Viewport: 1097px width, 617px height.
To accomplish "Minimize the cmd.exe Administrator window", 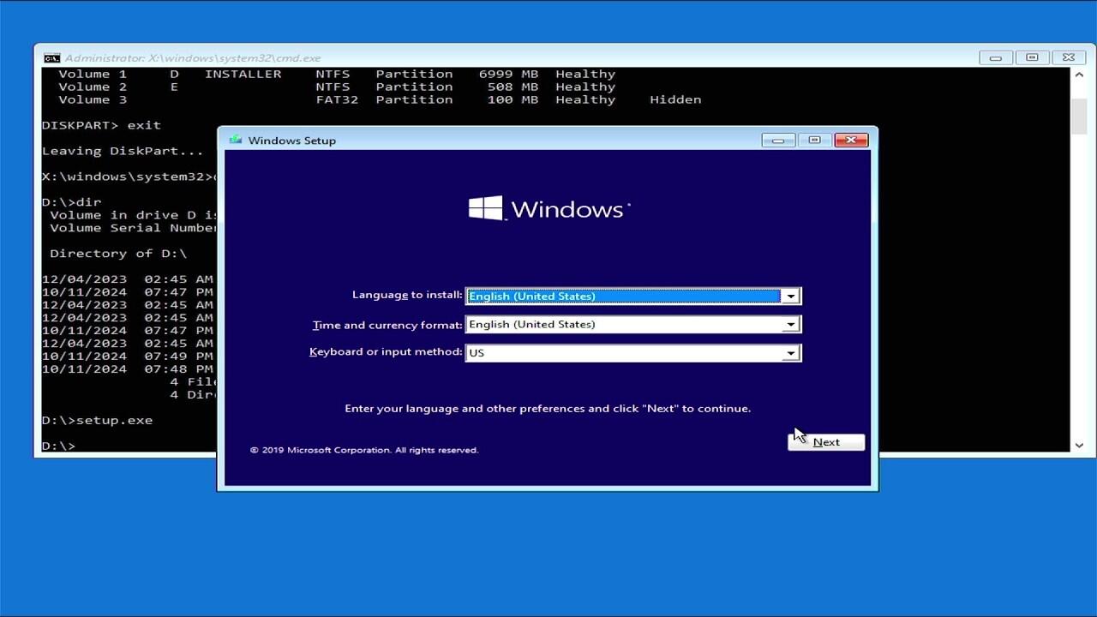I will (x=995, y=57).
